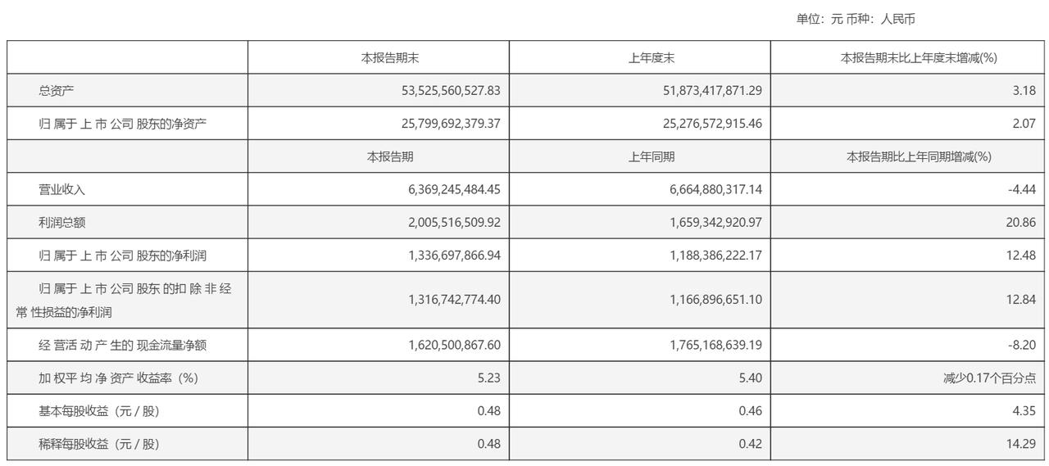Click the 14.29 percent change cell
Viewport: 1049px width, 466px height.
tap(1024, 444)
